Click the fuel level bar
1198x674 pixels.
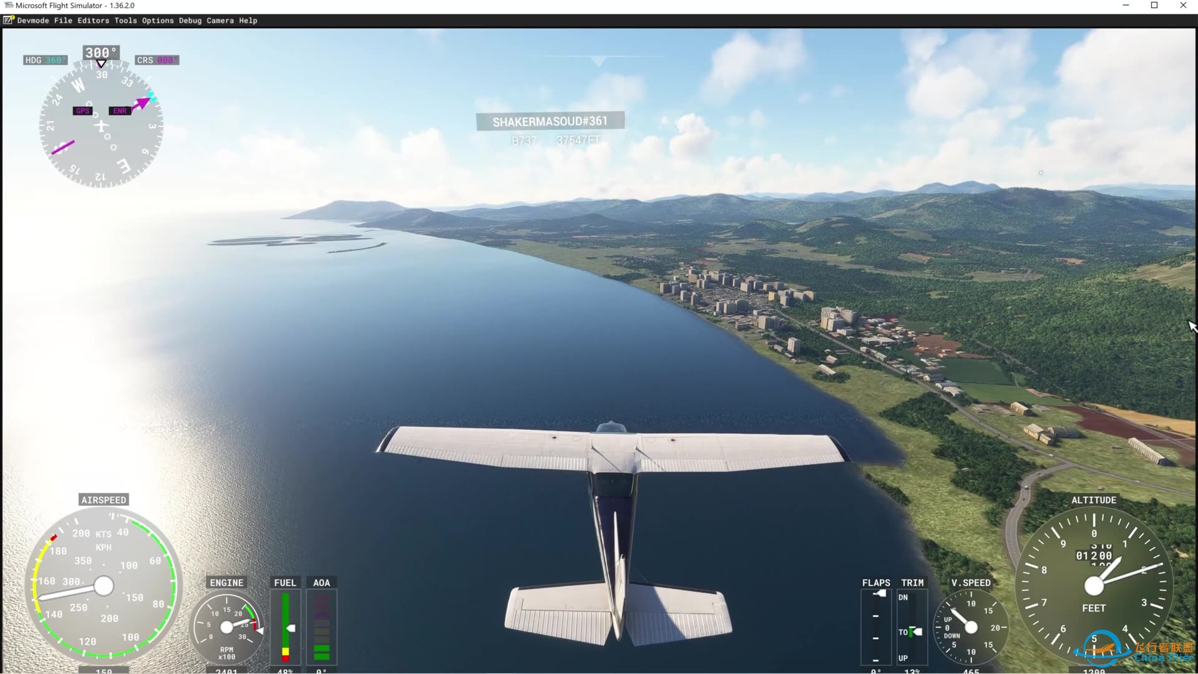coord(285,627)
